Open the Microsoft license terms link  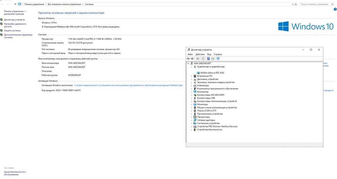[x=128, y=85]
